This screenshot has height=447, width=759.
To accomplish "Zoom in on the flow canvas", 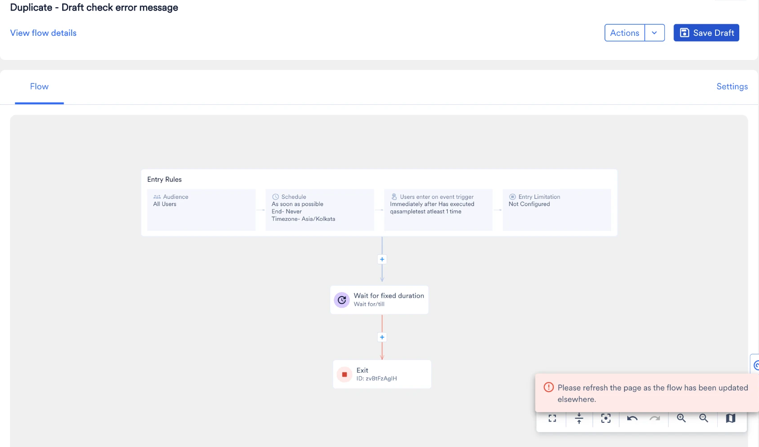I will [x=681, y=418].
